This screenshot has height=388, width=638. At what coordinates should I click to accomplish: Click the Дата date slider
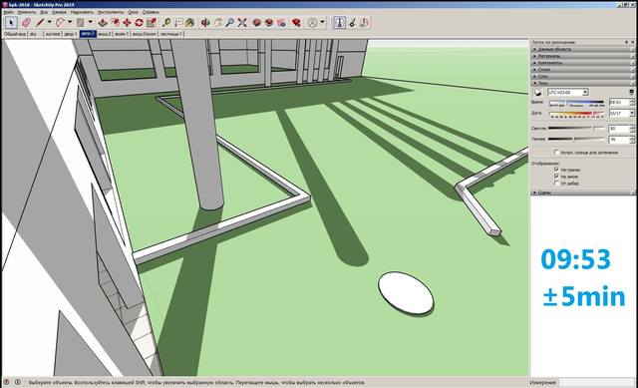(576, 114)
